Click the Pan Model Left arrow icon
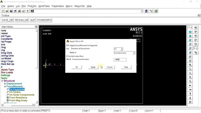 [x=190, y=85]
